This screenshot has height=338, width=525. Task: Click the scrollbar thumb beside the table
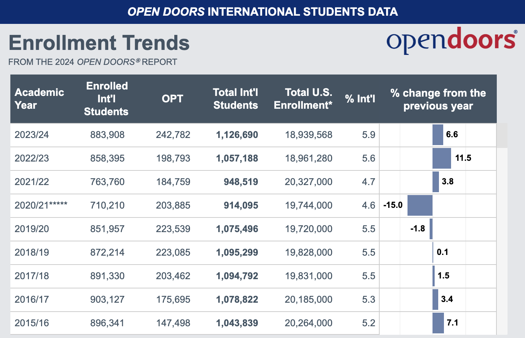click(502, 135)
